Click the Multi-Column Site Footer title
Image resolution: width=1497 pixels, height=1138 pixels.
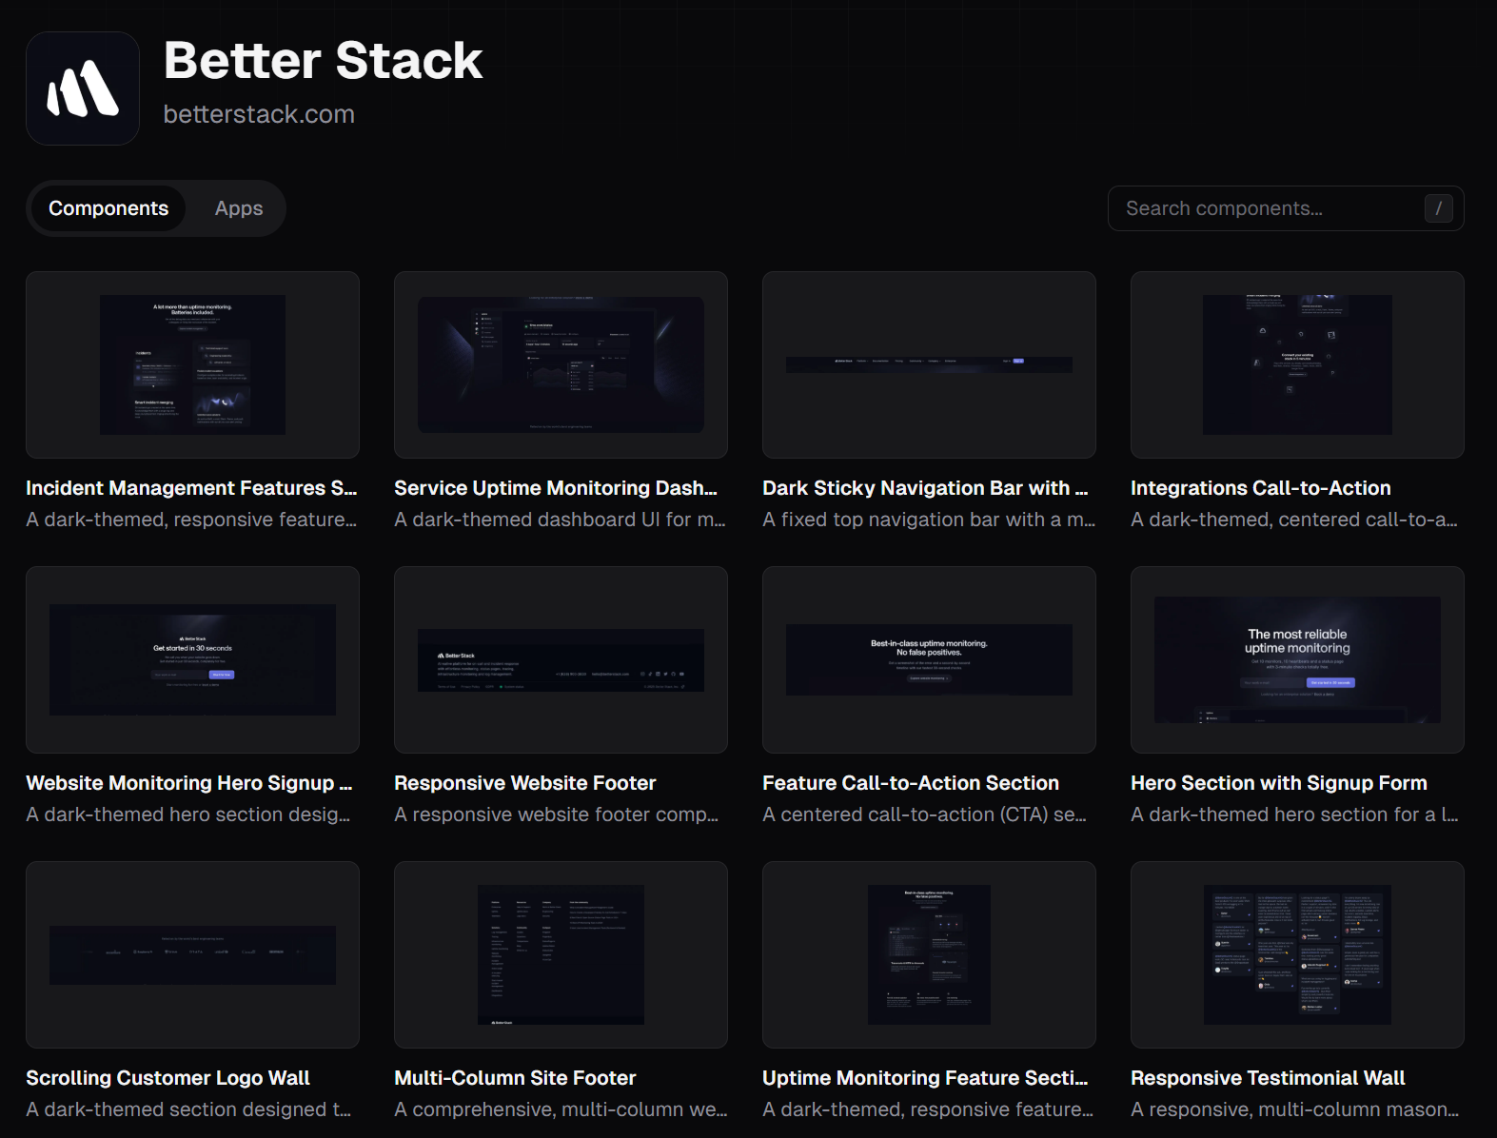[x=515, y=1078]
